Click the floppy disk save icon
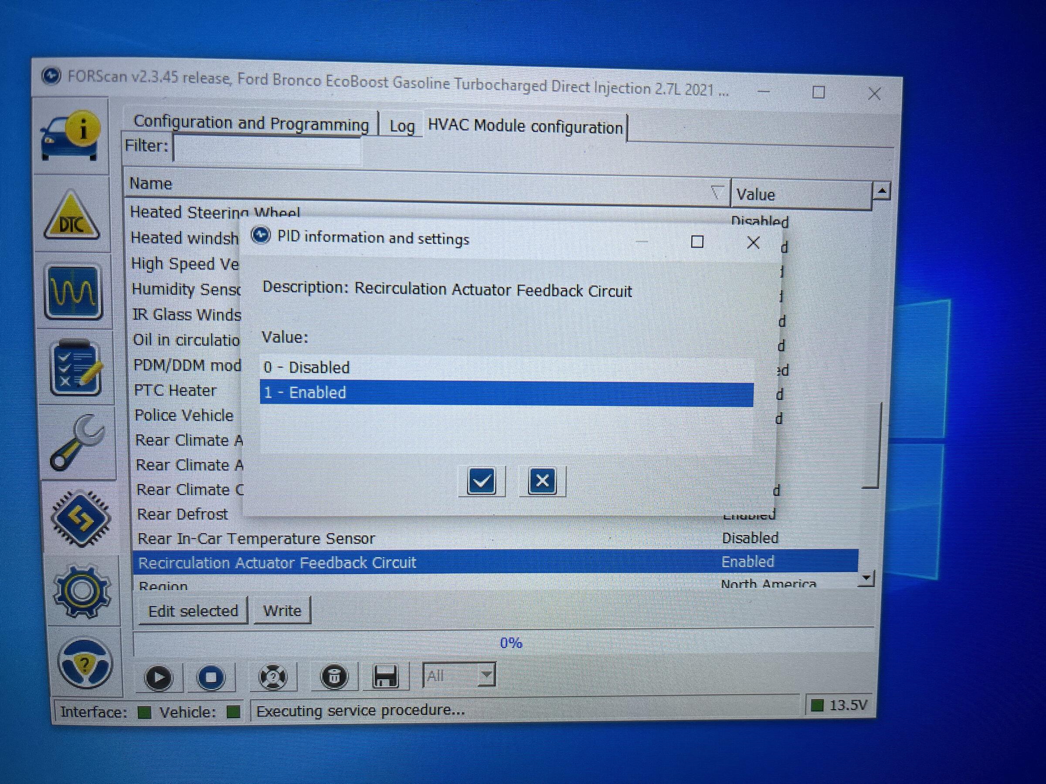This screenshot has width=1046, height=784. [x=385, y=677]
